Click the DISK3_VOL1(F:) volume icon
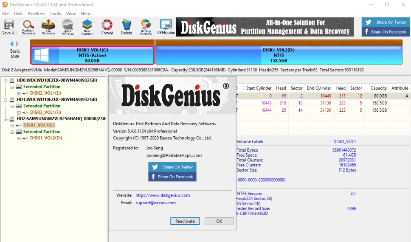 click(25, 113)
